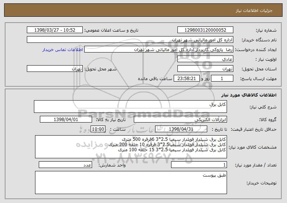The image size is (287, 203).
Task: Click the quantity field under تعداد / مقدار
Action: coord(199,165)
